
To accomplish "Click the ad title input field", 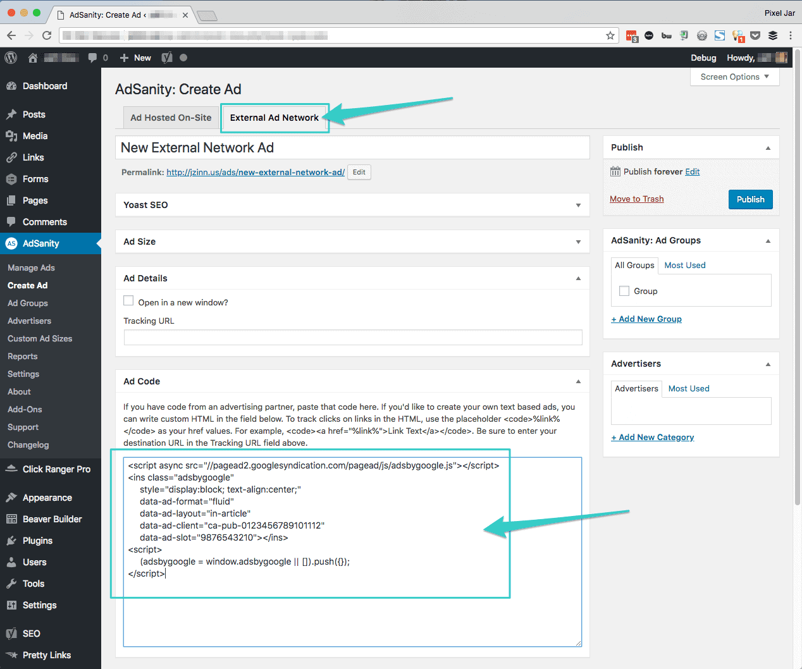I will click(x=352, y=147).
